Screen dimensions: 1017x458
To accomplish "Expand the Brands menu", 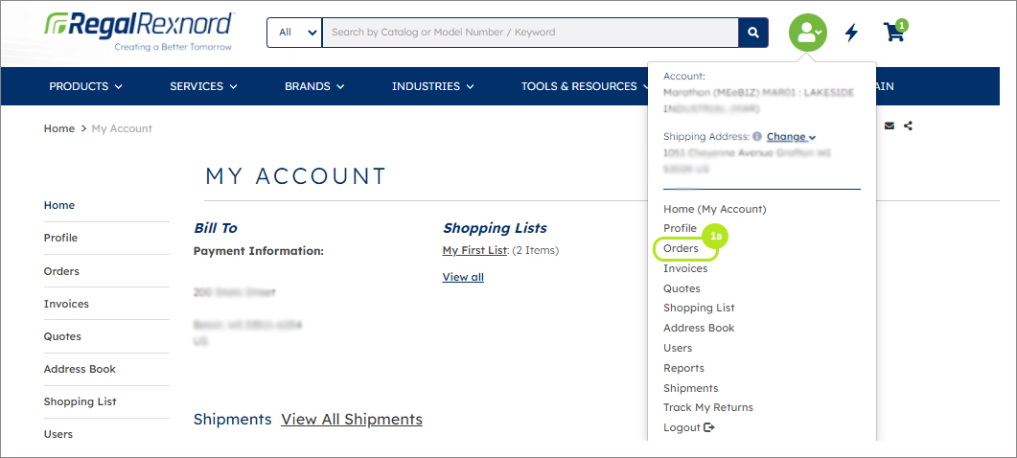I will tap(314, 86).
